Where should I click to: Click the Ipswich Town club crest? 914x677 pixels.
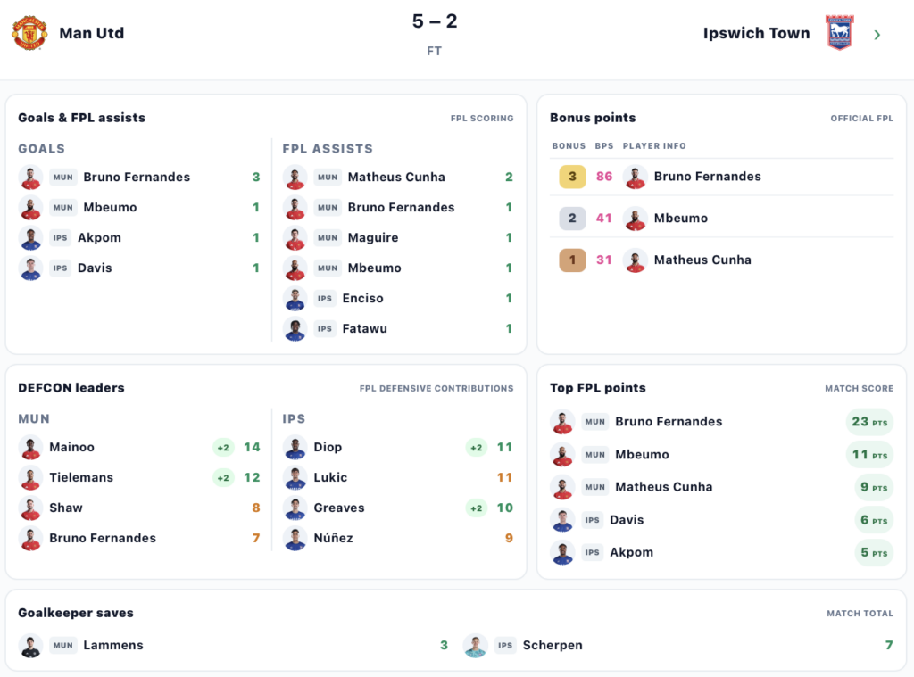tap(839, 33)
